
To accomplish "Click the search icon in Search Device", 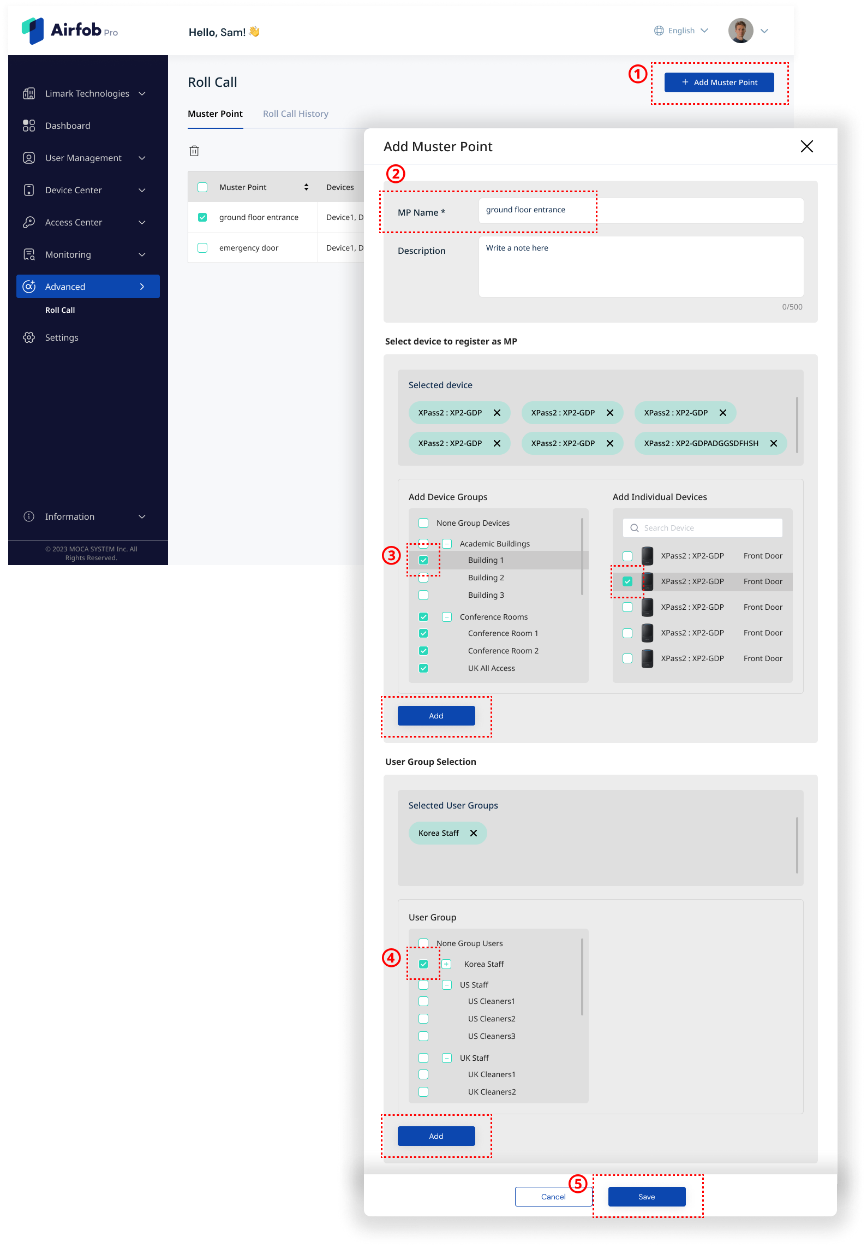I will (634, 528).
